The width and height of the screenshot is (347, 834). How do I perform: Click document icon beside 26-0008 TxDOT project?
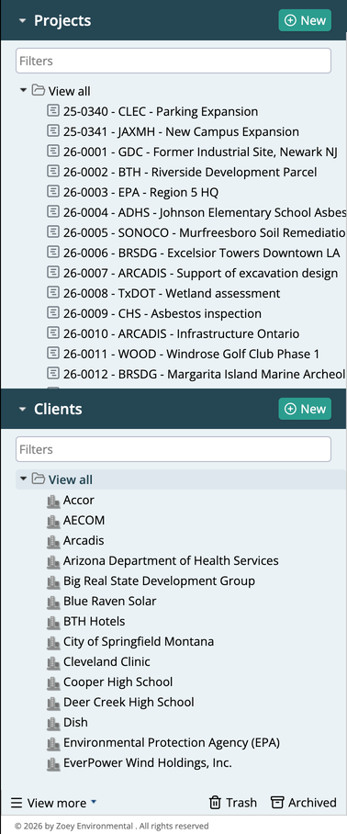pyautogui.click(x=53, y=293)
